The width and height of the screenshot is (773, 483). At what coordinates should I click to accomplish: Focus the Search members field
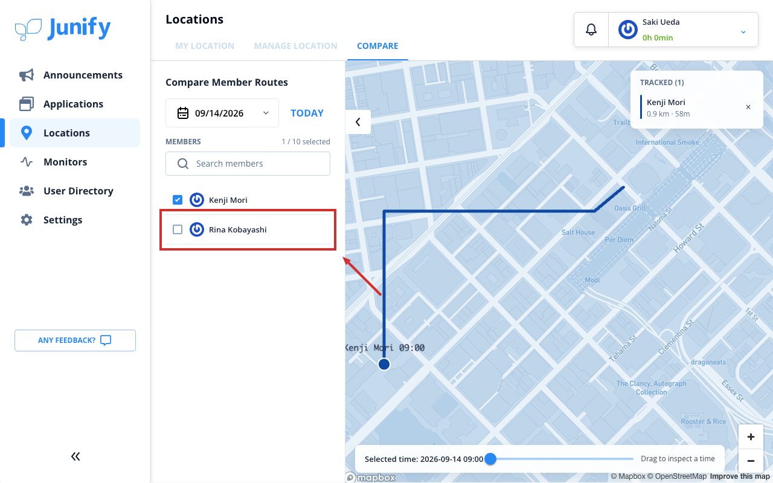(x=248, y=164)
